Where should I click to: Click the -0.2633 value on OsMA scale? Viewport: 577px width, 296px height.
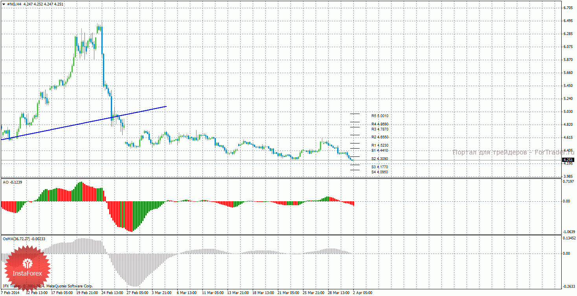click(569, 287)
